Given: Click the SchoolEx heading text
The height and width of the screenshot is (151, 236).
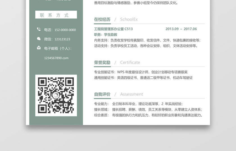Looking at the screenshot, I should (129, 19).
